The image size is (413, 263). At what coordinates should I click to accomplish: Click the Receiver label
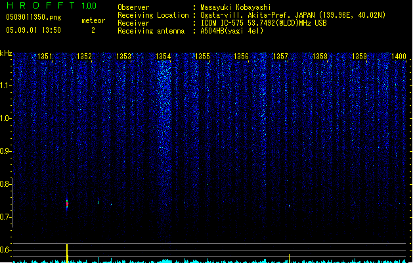click(x=133, y=23)
